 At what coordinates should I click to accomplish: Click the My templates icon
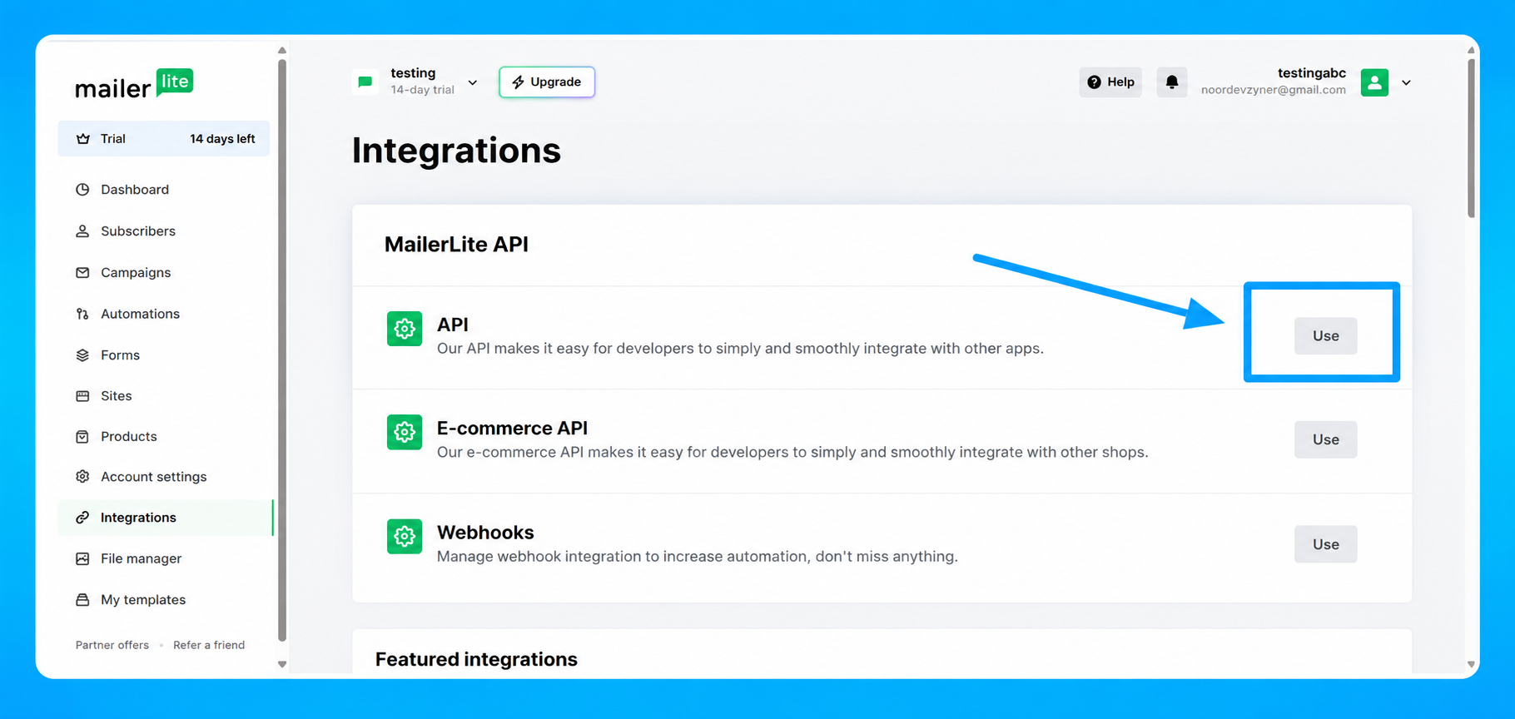point(82,600)
